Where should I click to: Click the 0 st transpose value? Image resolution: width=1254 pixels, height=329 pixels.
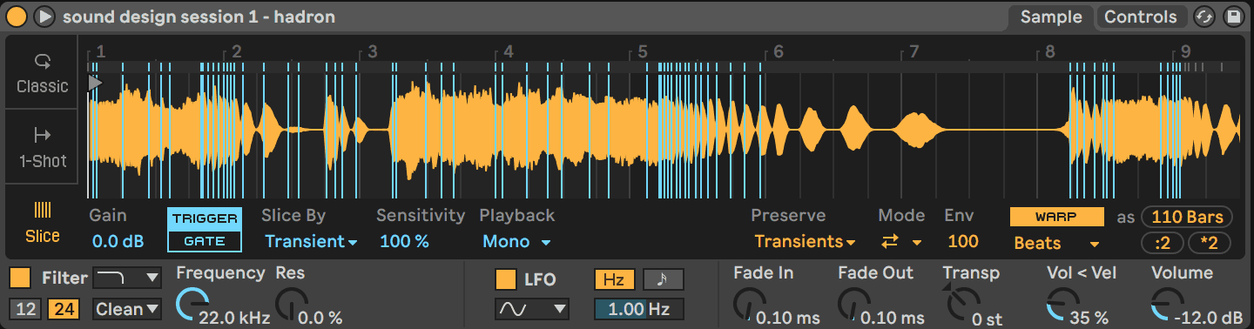coord(988,319)
